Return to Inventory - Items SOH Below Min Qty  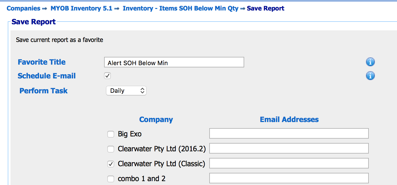tap(181, 8)
